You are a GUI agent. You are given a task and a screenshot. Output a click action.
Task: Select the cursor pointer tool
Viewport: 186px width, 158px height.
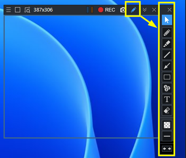pos(167,20)
